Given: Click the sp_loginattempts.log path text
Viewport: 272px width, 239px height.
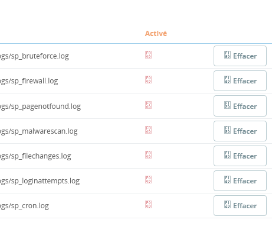Looking at the screenshot, I should pos(40,181).
